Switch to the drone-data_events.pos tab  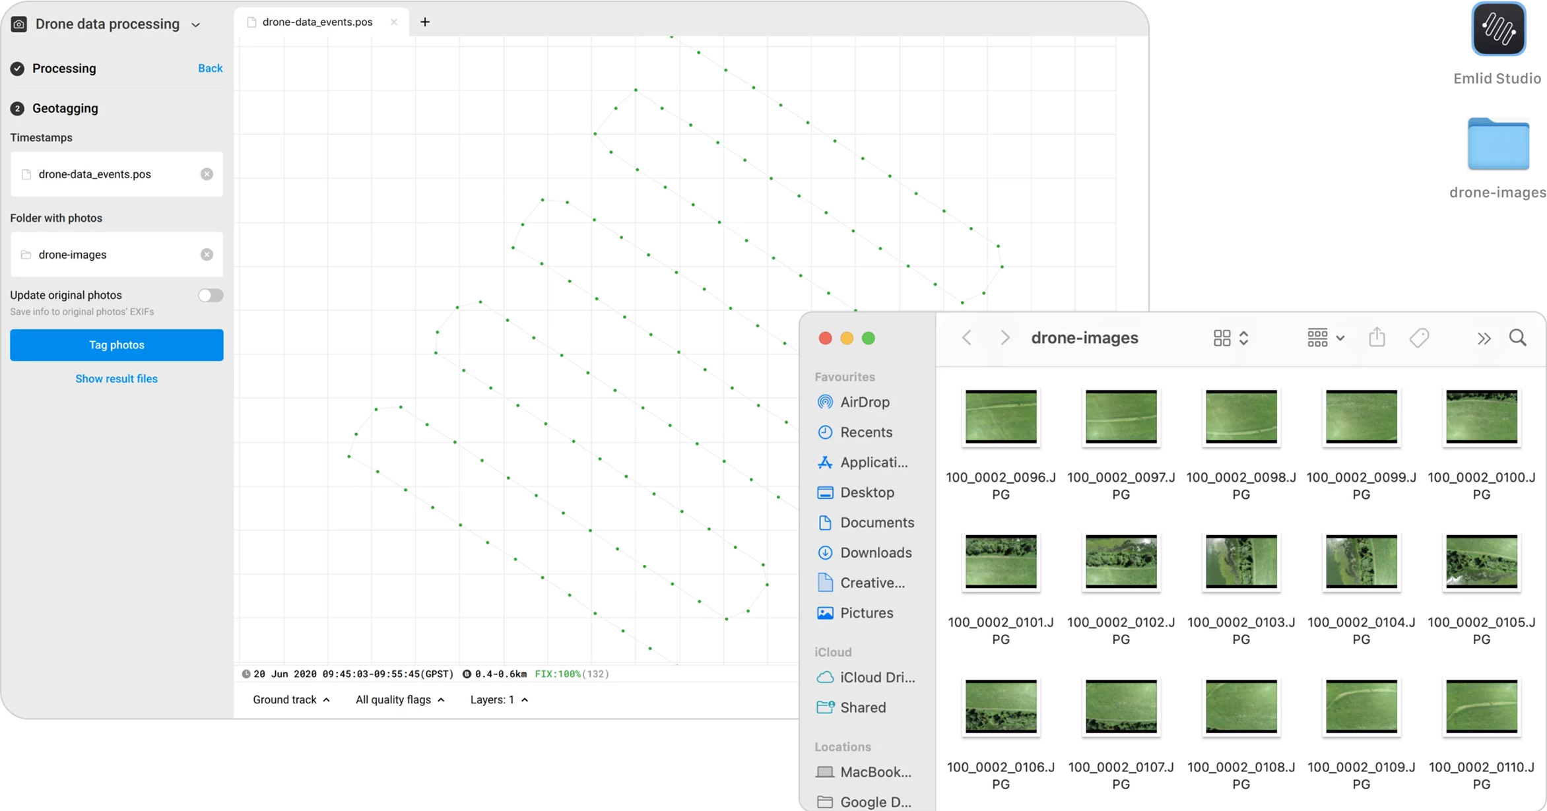click(316, 22)
